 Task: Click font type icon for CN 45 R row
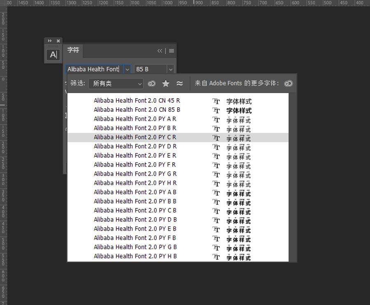tap(216, 101)
